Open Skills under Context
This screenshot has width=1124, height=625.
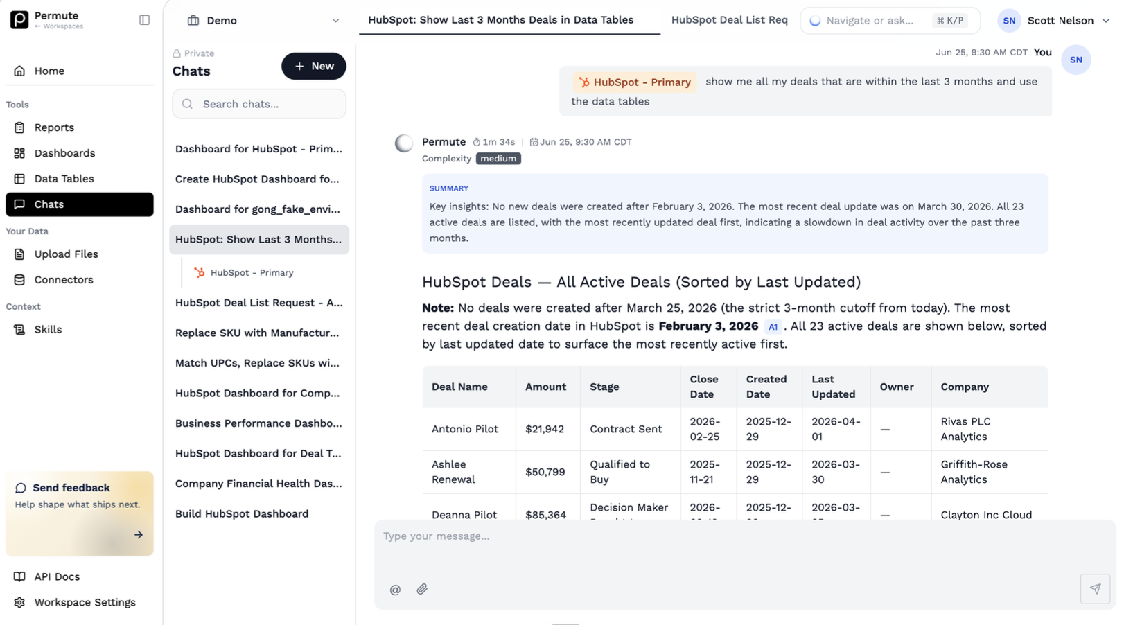point(80,330)
